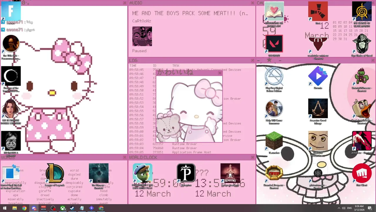Image resolution: width=376 pixels, height=212 pixels.
Task: Open File Explorer from the taskbar
Action: 14,208
